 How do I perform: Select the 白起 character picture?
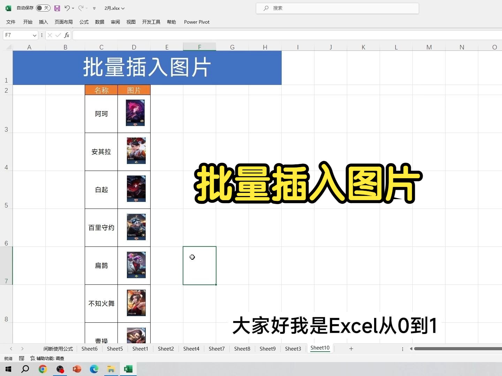tap(136, 189)
